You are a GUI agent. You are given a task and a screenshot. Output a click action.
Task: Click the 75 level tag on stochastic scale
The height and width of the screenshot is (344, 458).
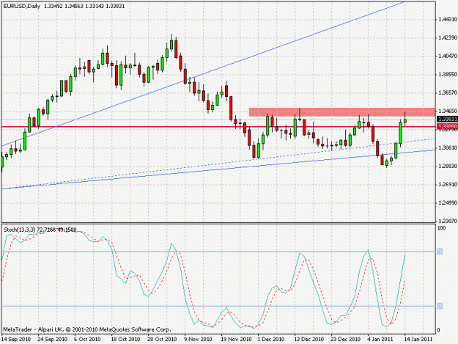tap(440, 252)
